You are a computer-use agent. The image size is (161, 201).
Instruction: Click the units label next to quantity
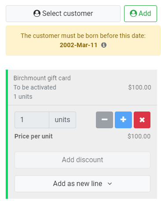pos(62,120)
